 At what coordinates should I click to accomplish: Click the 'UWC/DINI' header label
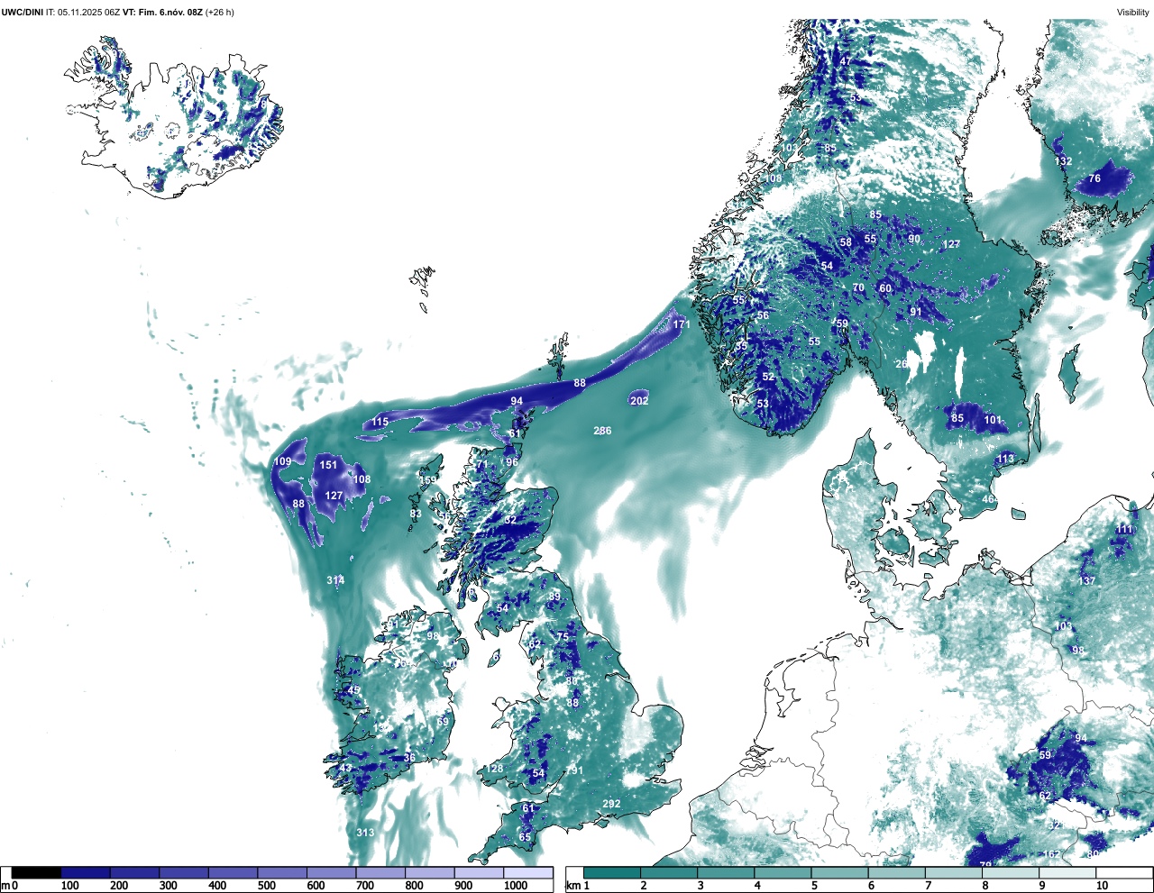(x=22, y=13)
